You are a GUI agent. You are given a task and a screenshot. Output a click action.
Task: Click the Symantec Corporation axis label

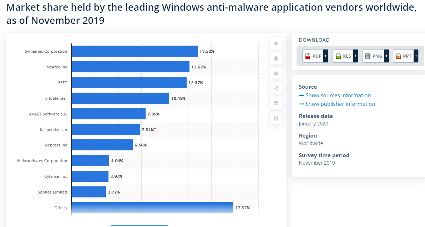point(46,51)
